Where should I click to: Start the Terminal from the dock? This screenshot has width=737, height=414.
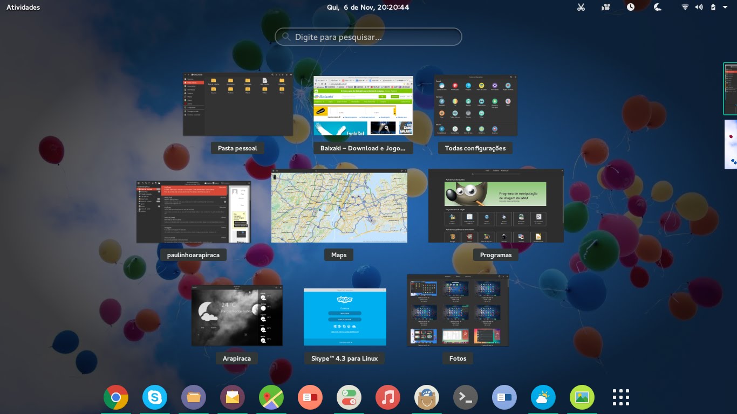[x=465, y=397]
